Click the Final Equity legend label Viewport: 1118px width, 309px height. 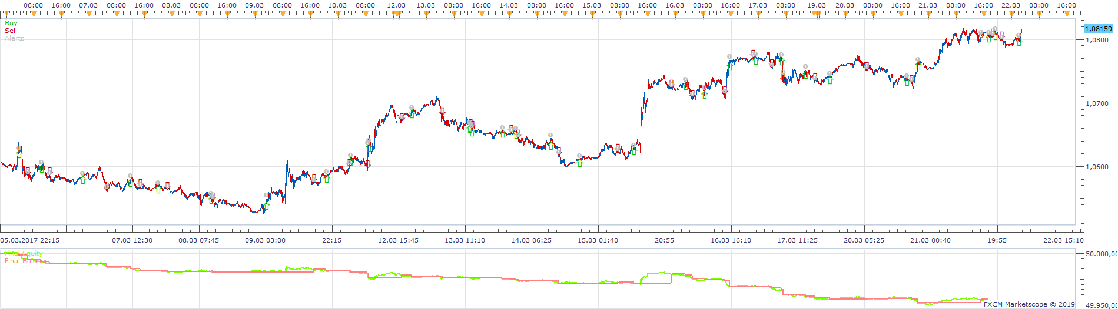[24, 254]
